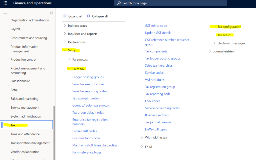Open System administration module

pyautogui.click(x=26, y=116)
